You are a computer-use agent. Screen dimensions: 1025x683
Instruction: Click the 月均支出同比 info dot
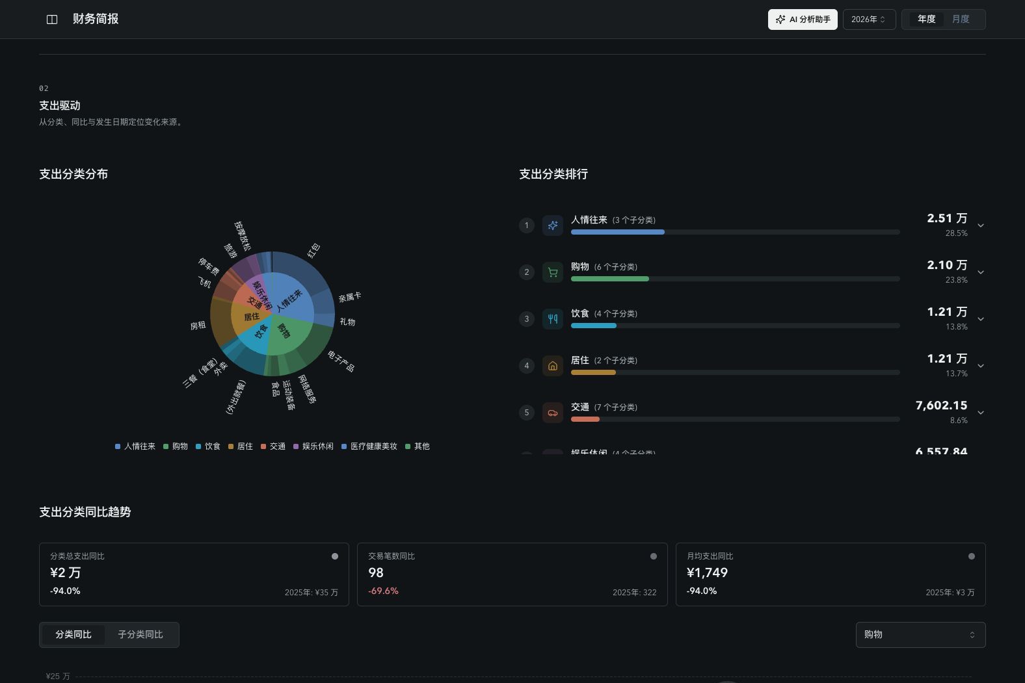coord(972,556)
